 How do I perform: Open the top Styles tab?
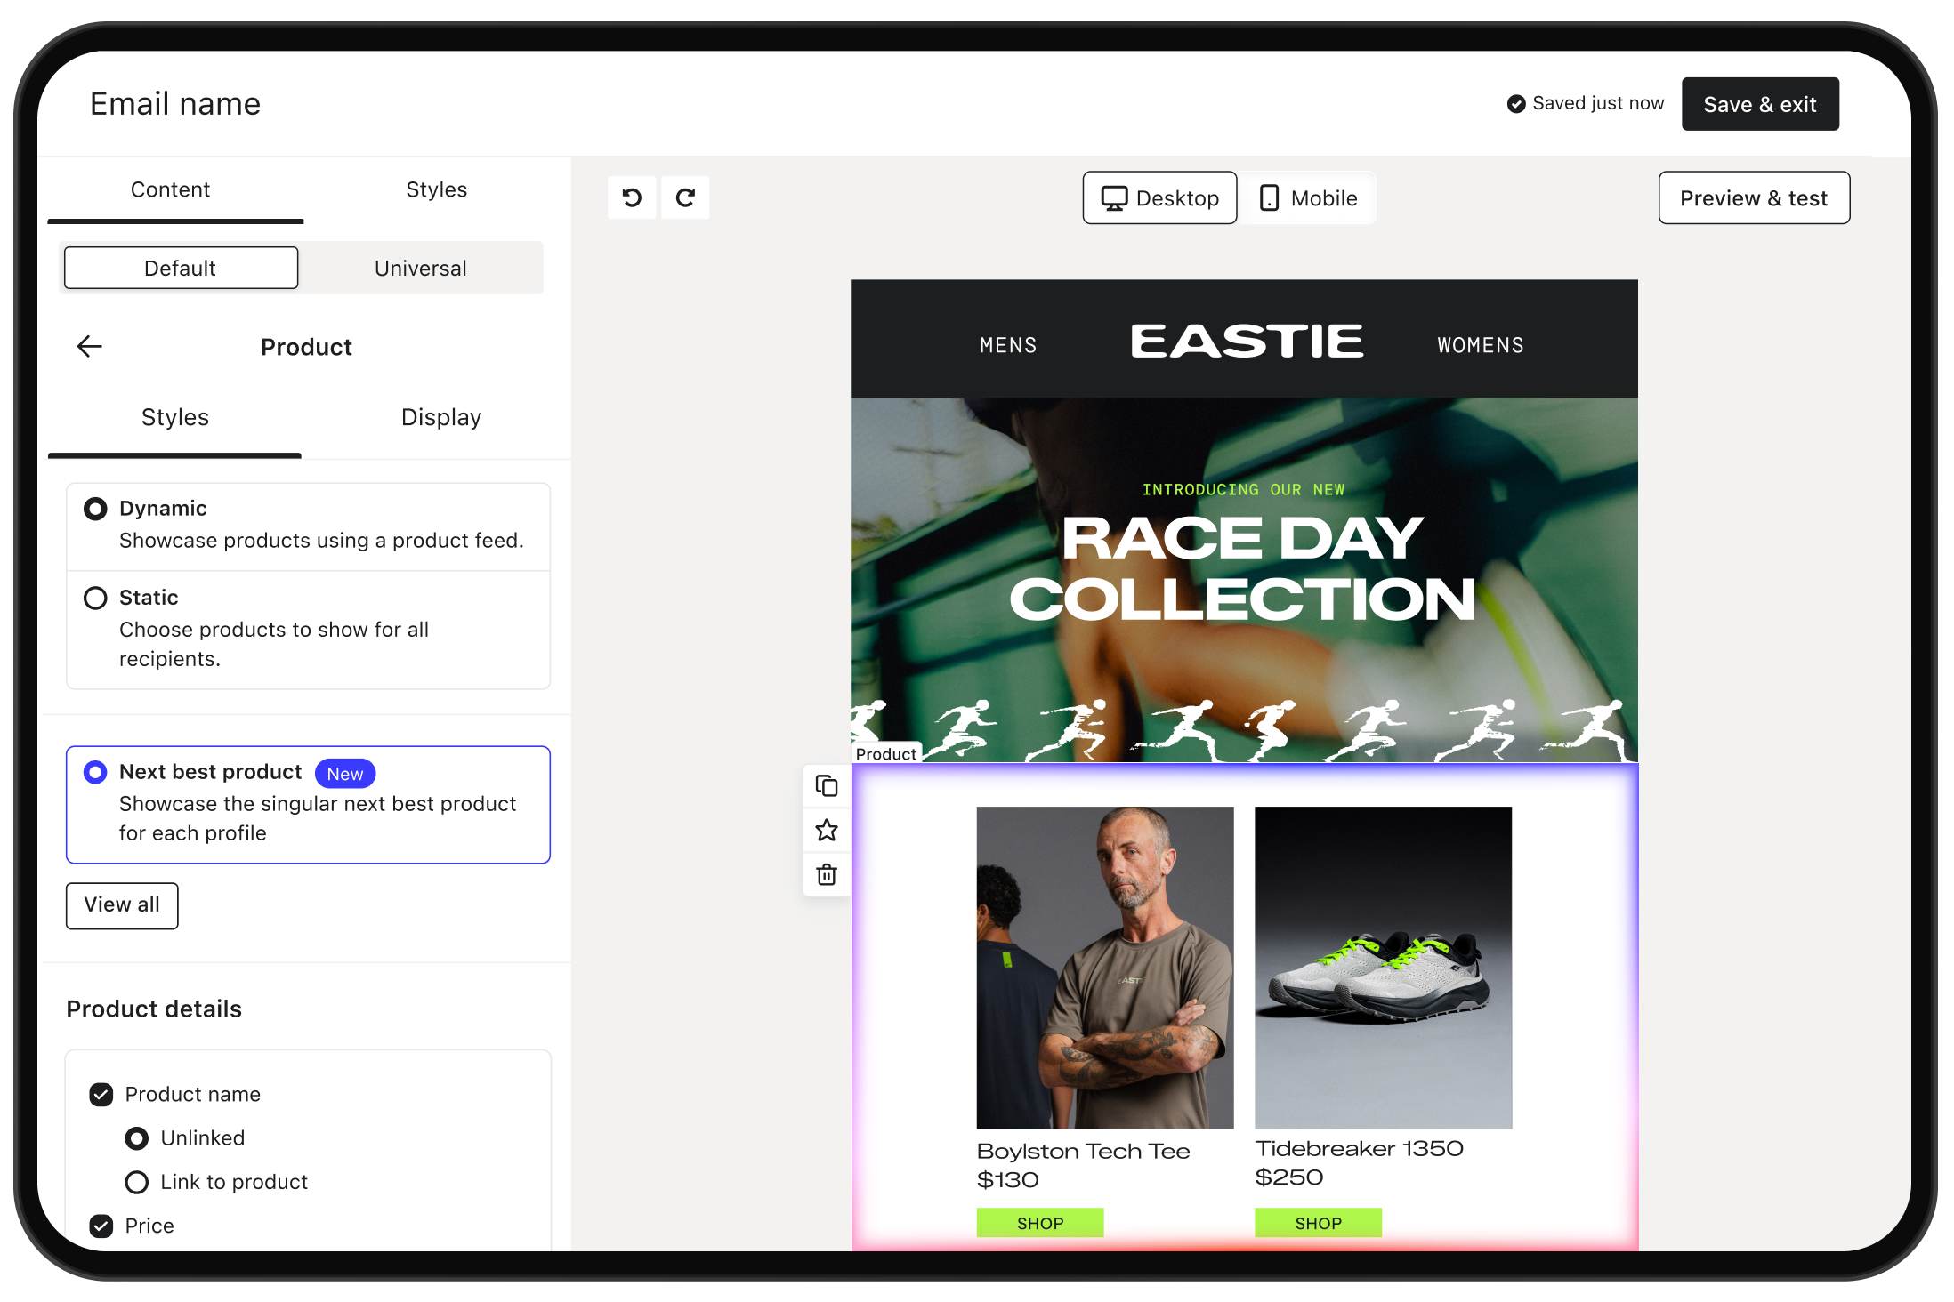click(436, 190)
